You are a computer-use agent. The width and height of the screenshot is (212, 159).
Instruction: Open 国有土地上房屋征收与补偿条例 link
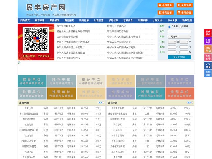(x=73, y=32)
